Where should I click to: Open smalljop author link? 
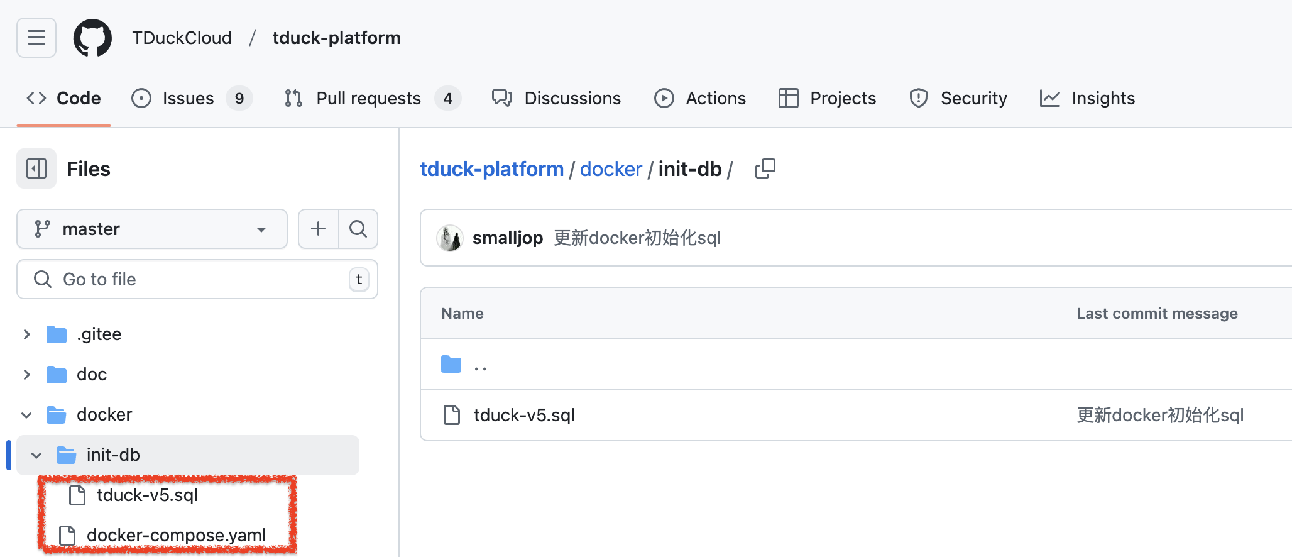[x=508, y=238]
